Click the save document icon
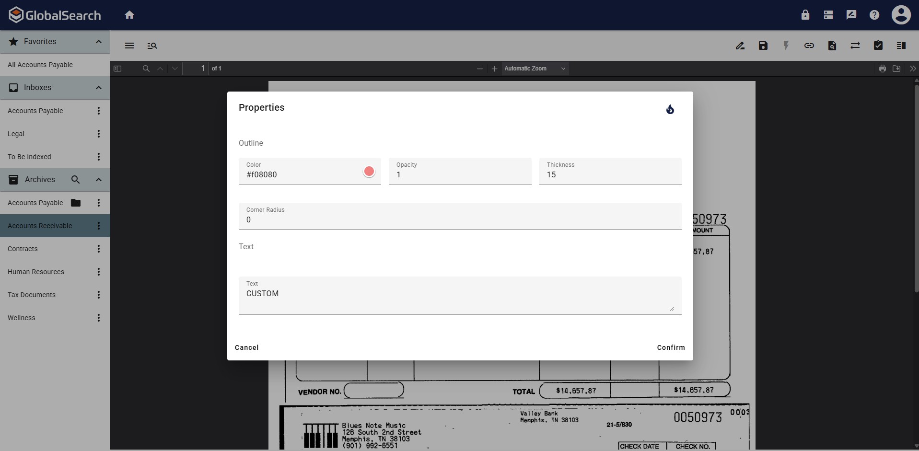The width and height of the screenshot is (919, 451). (x=763, y=46)
